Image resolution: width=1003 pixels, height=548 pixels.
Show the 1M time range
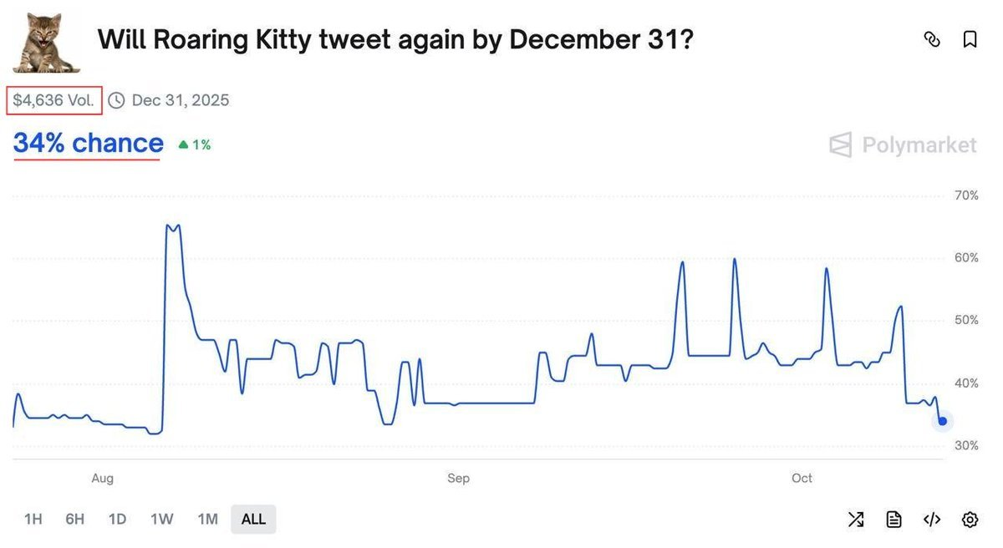click(x=207, y=520)
